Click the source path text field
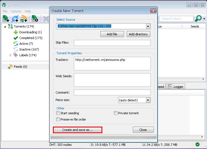The image size is (207, 149). point(101,26)
